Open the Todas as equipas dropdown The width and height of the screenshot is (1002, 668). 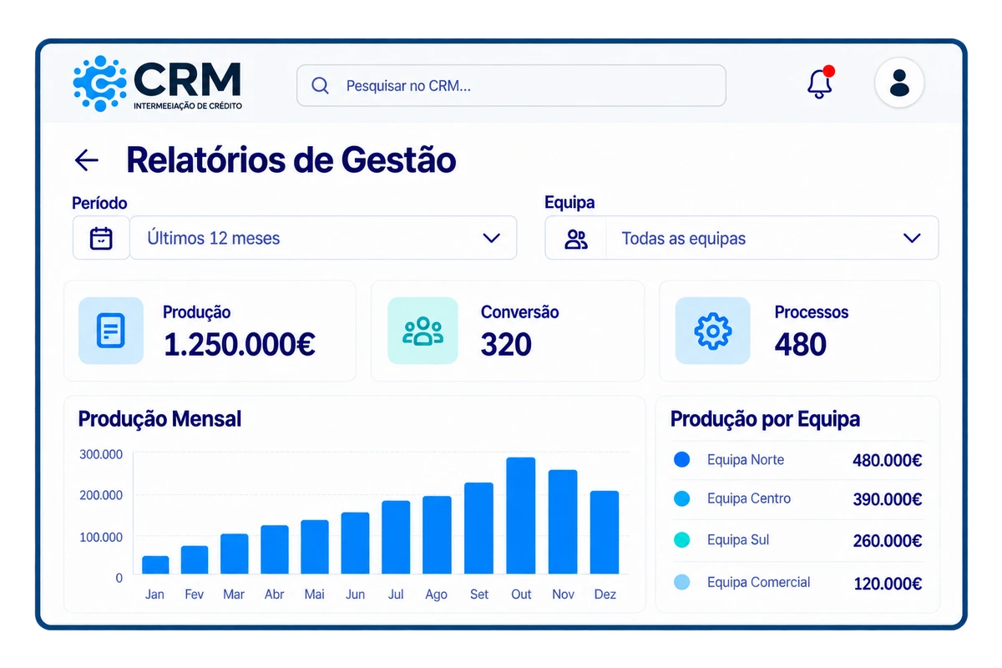[x=741, y=239]
